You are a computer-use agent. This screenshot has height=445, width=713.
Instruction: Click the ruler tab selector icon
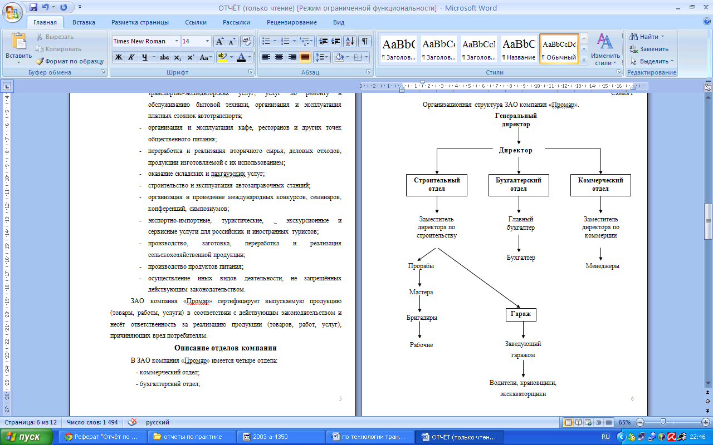coord(7,86)
